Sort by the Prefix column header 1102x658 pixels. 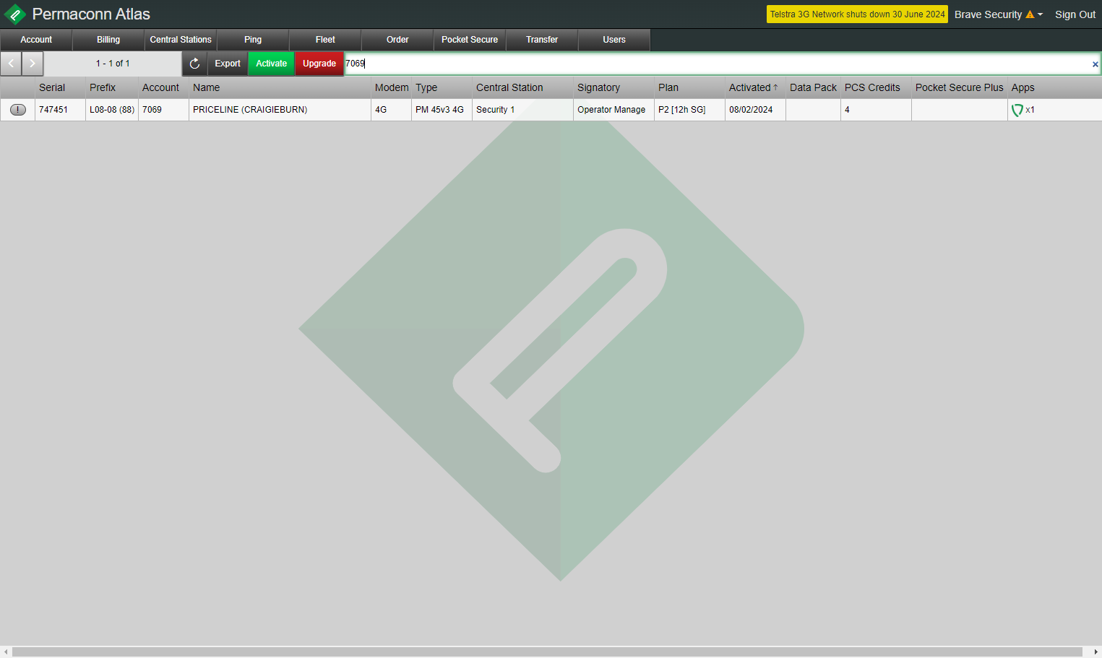click(111, 87)
